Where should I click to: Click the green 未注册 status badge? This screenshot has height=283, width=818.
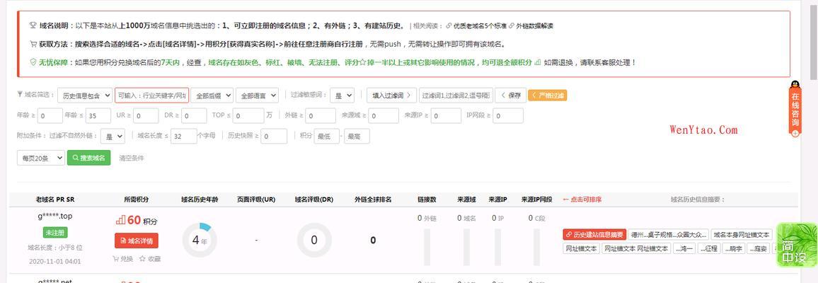54,233
